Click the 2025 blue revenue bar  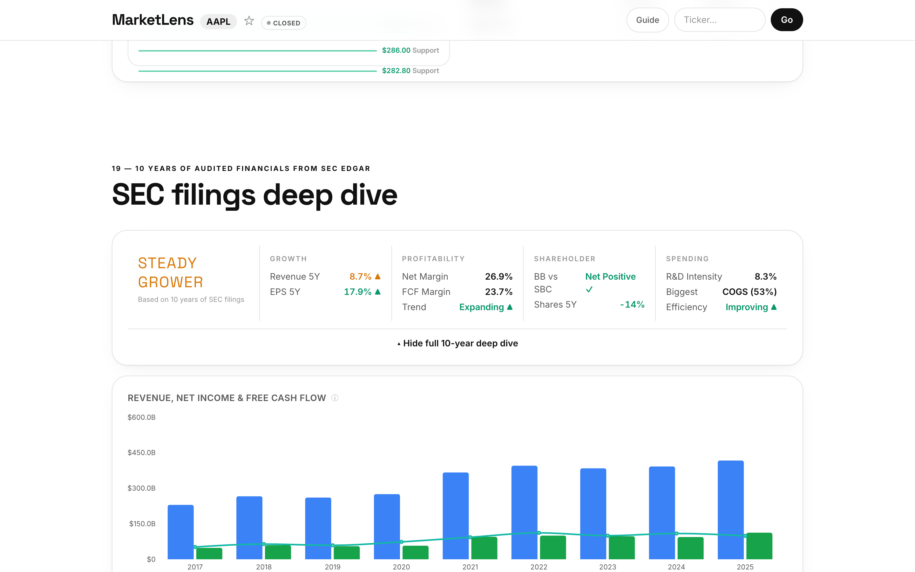(x=730, y=510)
